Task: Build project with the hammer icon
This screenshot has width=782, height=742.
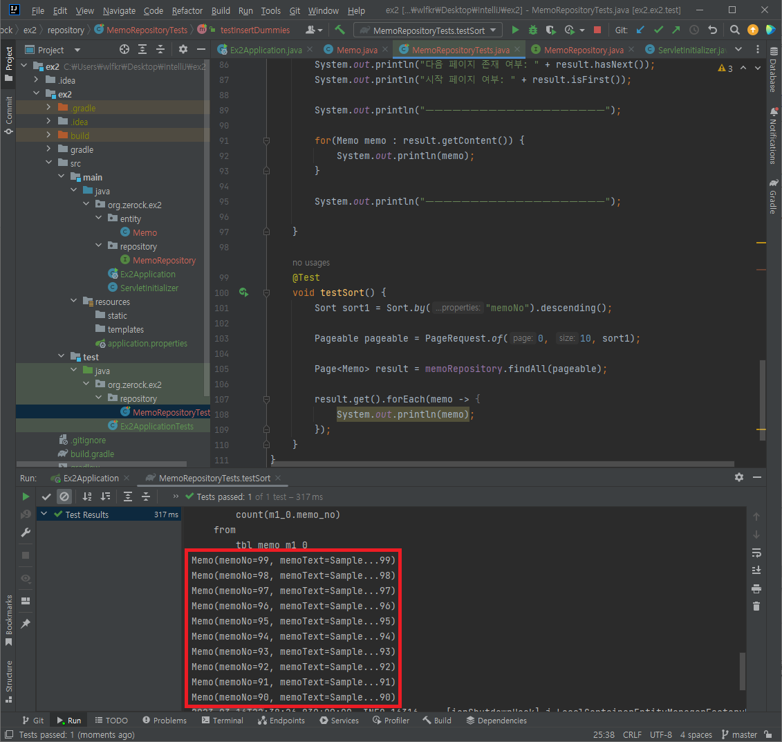Action: coord(339,30)
